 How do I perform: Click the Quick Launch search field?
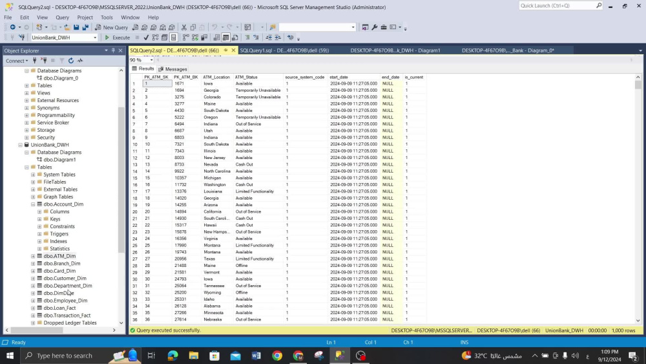tap(560, 5)
